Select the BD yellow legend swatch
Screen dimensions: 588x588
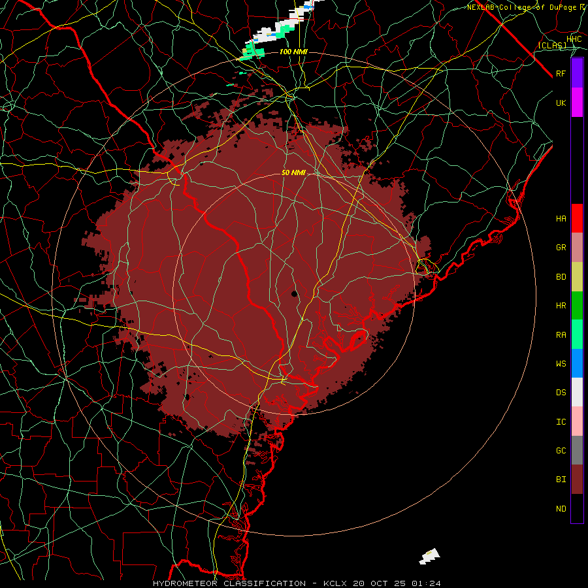(x=577, y=276)
